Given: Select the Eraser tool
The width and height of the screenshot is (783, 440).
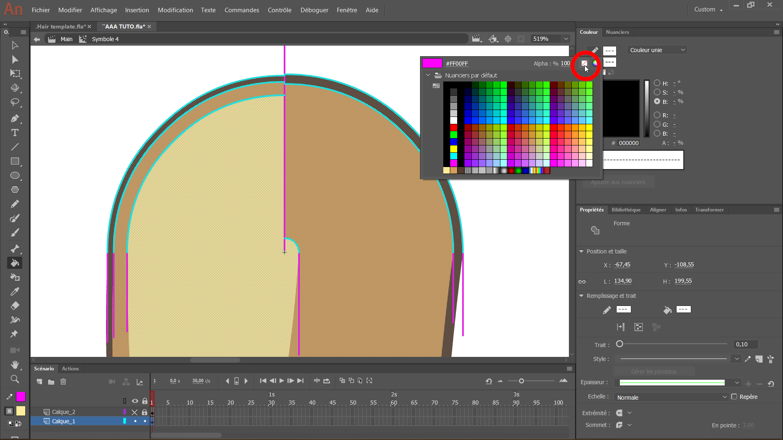Looking at the screenshot, I should coord(15,306).
